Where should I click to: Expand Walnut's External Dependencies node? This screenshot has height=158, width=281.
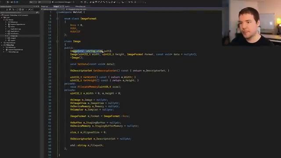(x=6, y=25)
